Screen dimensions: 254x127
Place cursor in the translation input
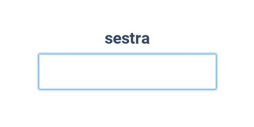[127, 71]
